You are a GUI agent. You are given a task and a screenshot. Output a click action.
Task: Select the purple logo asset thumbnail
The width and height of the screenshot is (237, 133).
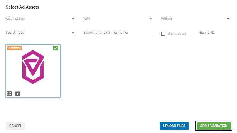[x=33, y=67]
